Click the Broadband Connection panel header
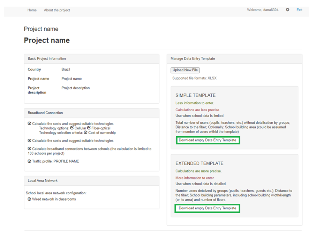This screenshot has height=234, width=309. click(45, 113)
